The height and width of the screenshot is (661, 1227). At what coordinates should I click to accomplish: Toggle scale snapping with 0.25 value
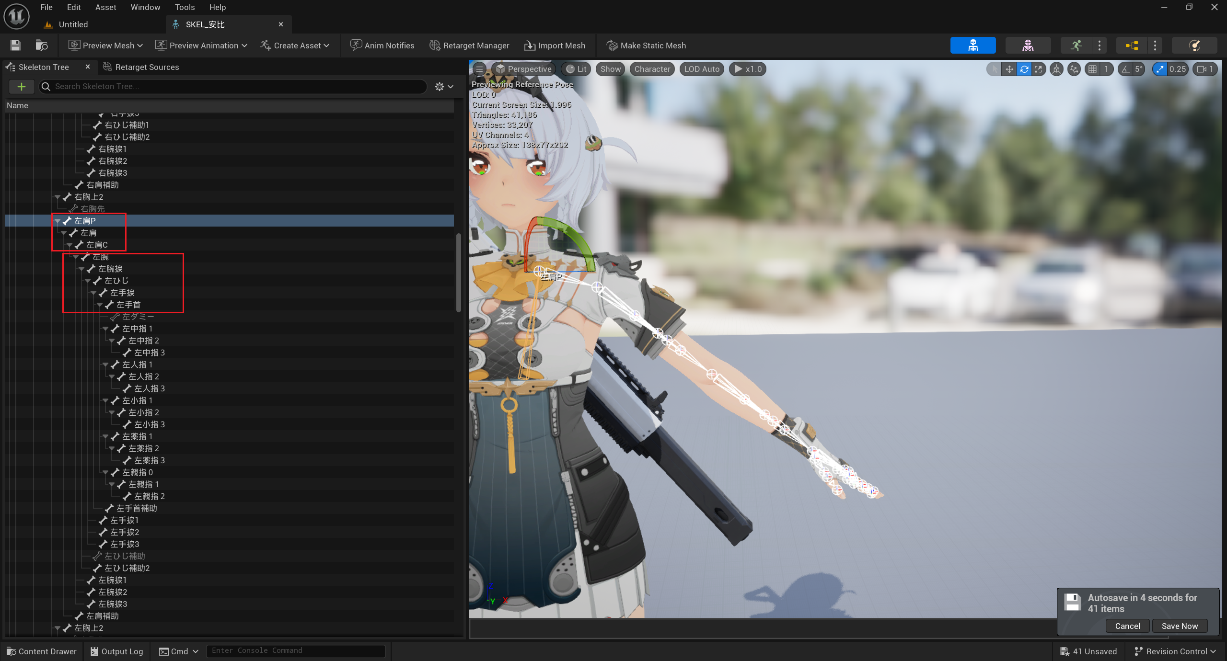[x=1160, y=69]
